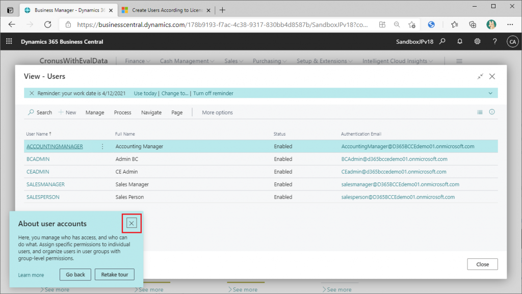Expand the Finance menu
The height and width of the screenshot is (294, 522).
(x=138, y=61)
